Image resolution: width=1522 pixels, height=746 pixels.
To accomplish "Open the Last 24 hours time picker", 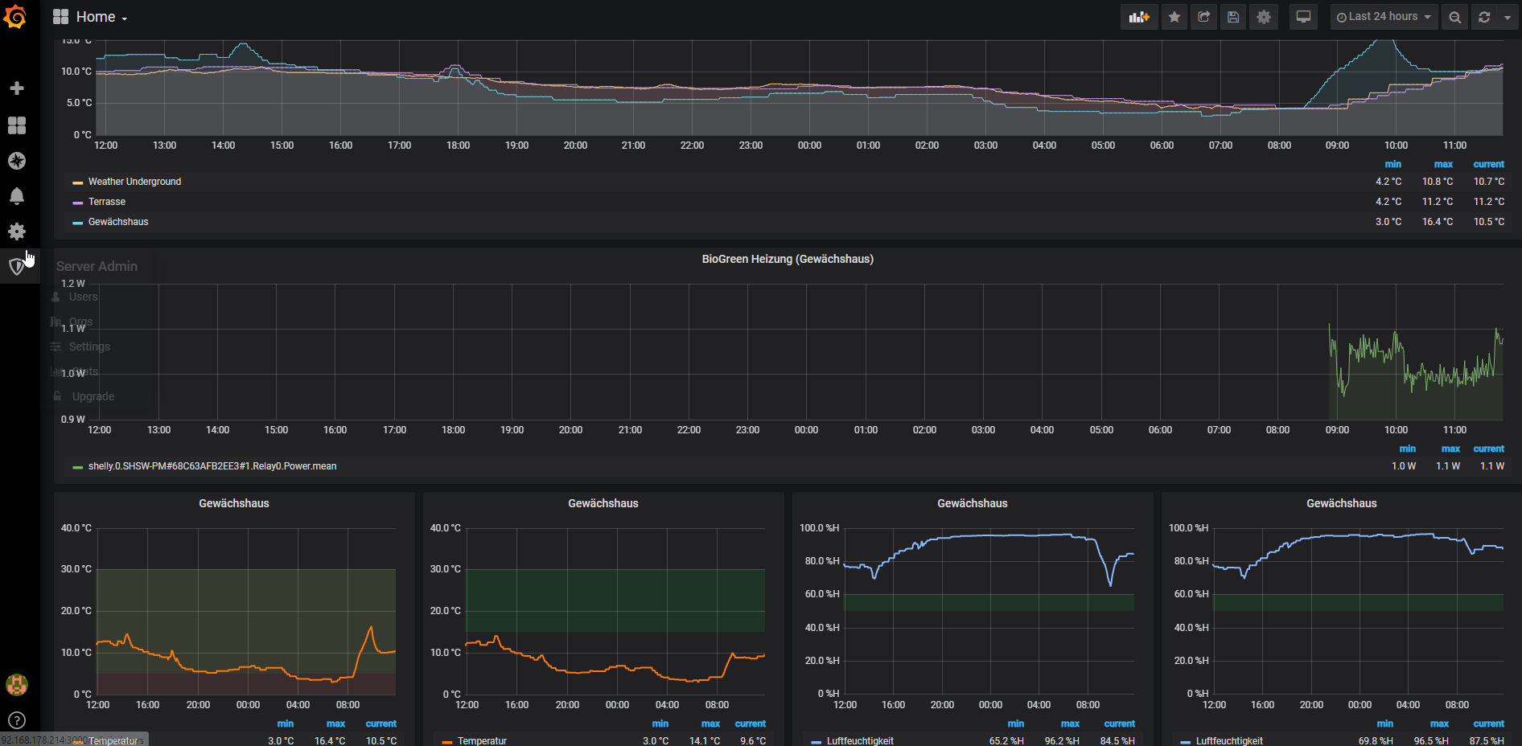I will pyautogui.click(x=1384, y=17).
